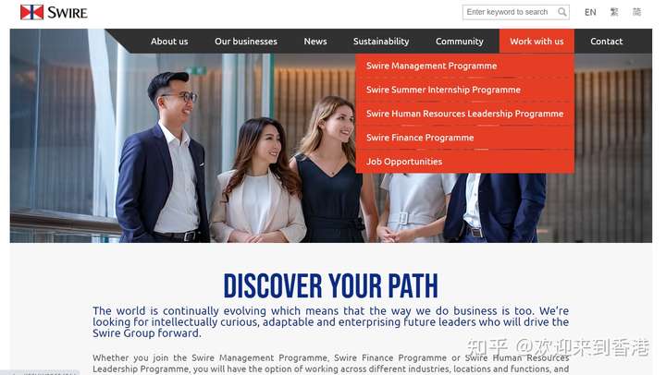
Task: Select Swire Human Resources Leadership Programme
Action: 464,114
